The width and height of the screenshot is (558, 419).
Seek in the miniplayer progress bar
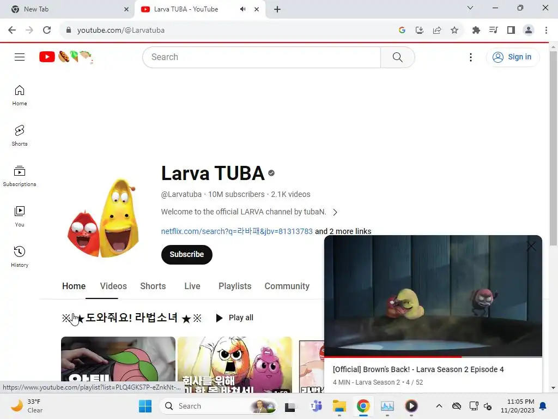433,356
